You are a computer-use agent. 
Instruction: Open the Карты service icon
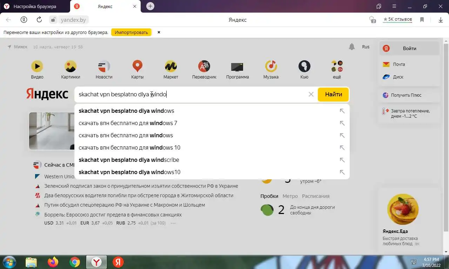(x=137, y=66)
